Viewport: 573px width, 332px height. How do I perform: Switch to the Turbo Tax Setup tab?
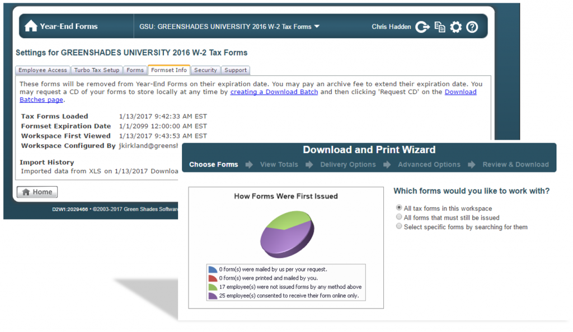97,70
